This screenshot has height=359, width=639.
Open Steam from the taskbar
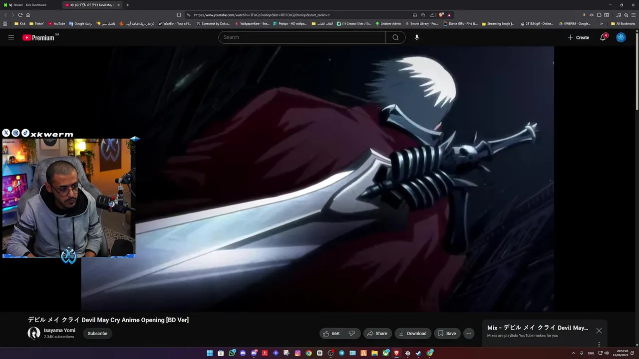[x=418, y=353]
